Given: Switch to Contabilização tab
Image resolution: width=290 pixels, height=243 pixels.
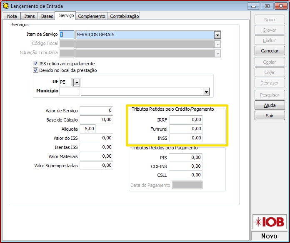Looking at the screenshot, I should 124,16.
